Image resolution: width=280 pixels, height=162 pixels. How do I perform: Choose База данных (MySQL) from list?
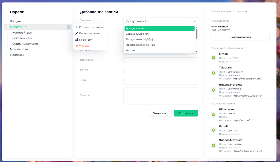pos(139,39)
